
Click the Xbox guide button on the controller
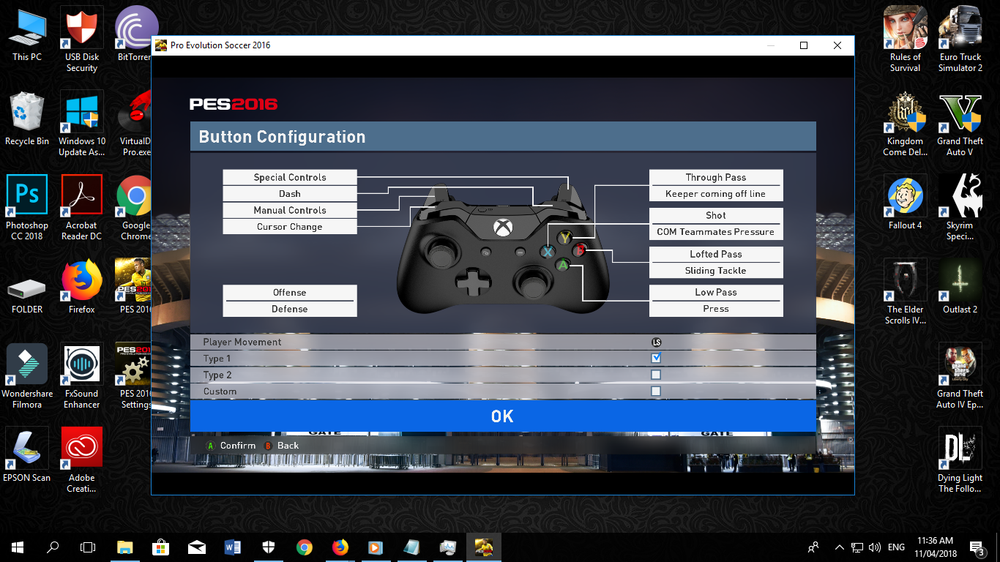pos(502,227)
